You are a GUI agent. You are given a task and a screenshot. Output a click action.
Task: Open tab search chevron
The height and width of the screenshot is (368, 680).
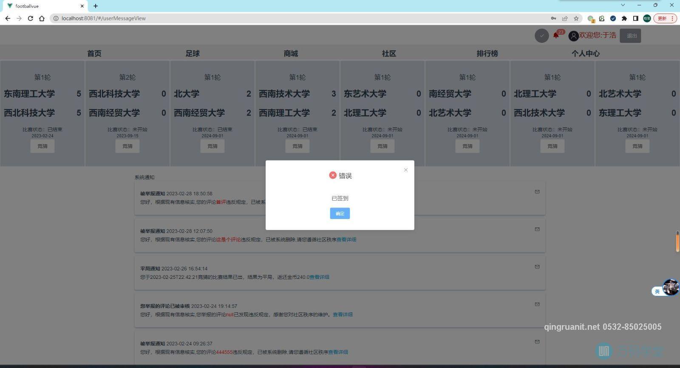pos(623,5)
